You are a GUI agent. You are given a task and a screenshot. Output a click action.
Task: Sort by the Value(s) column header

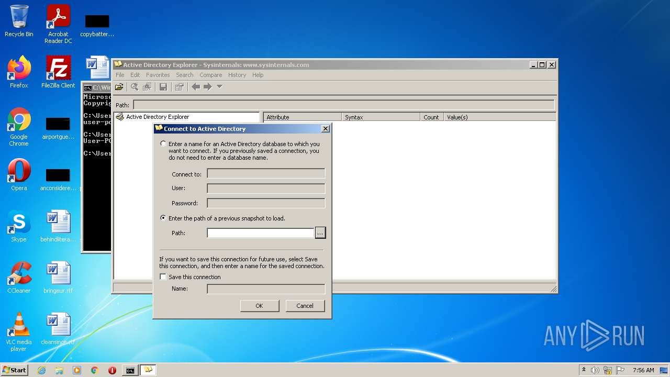click(x=499, y=117)
